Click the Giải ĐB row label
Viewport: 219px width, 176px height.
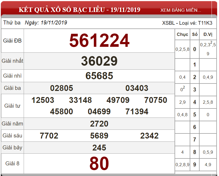pyautogui.click(x=13, y=41)
